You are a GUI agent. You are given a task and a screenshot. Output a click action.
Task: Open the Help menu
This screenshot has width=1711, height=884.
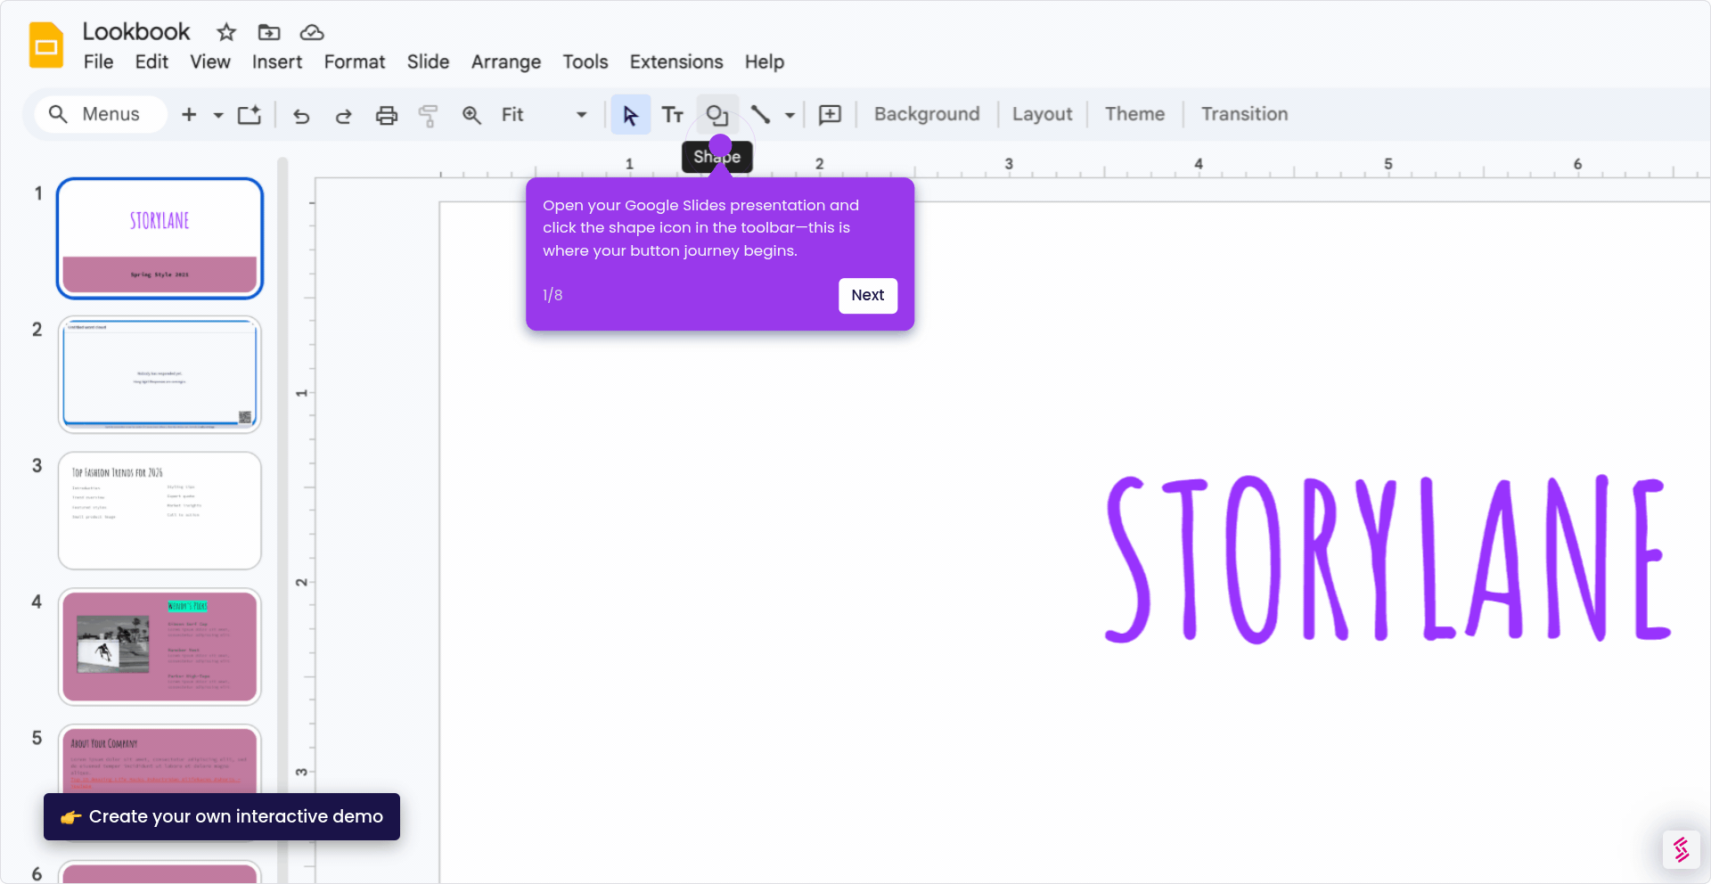pyautogui.click(x=765, y=62)
